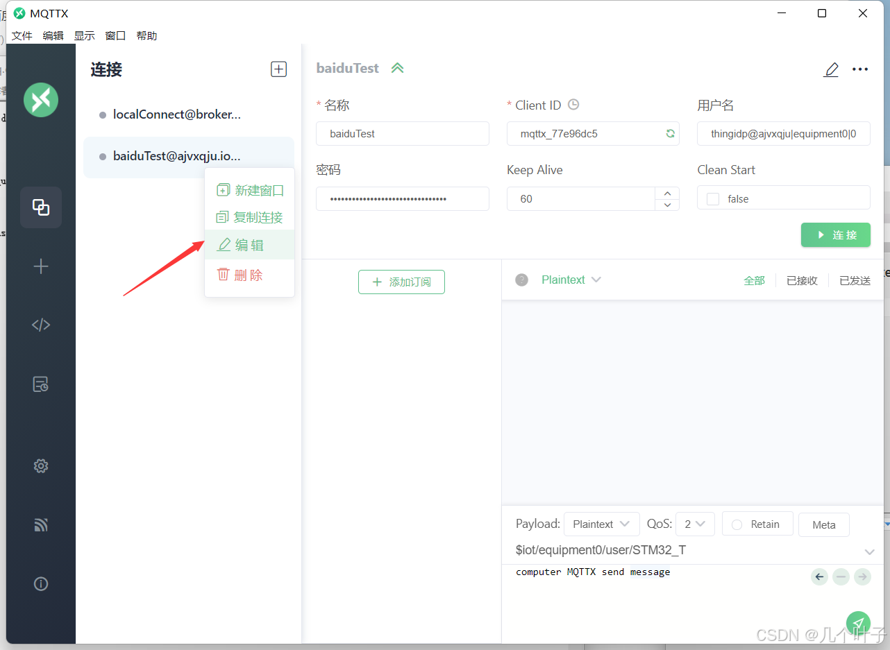
Task: Choose 删除 in context menu
Action: click(x=250, y=275)
